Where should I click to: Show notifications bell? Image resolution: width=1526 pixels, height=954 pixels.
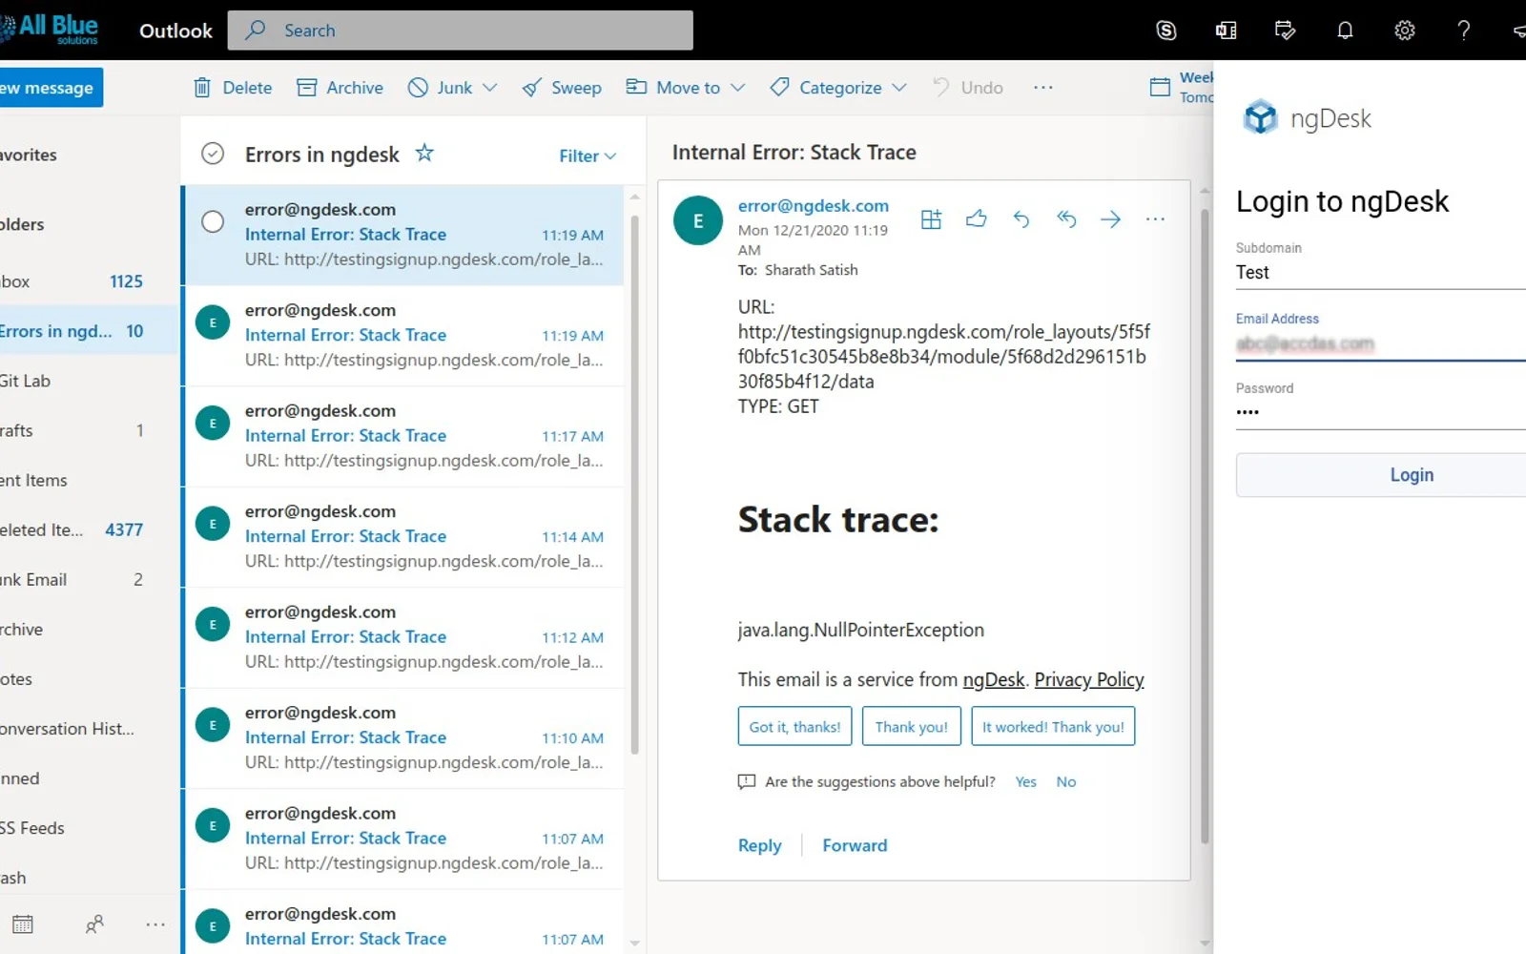click(1345, 31)
